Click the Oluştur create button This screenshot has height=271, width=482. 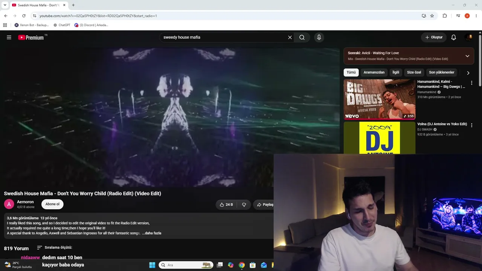pos(434,37)
